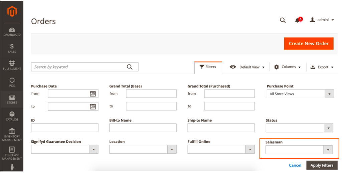
Task: Click the header search magnifier icon
Action: 283,20
